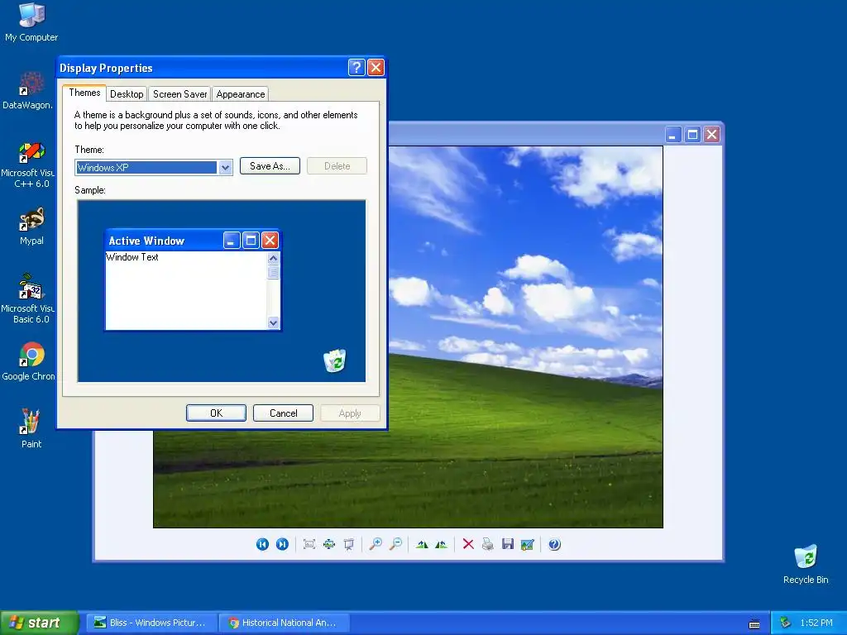
Task: Select the Recycle Bin on desktop
Action: [x=806, y=564]
